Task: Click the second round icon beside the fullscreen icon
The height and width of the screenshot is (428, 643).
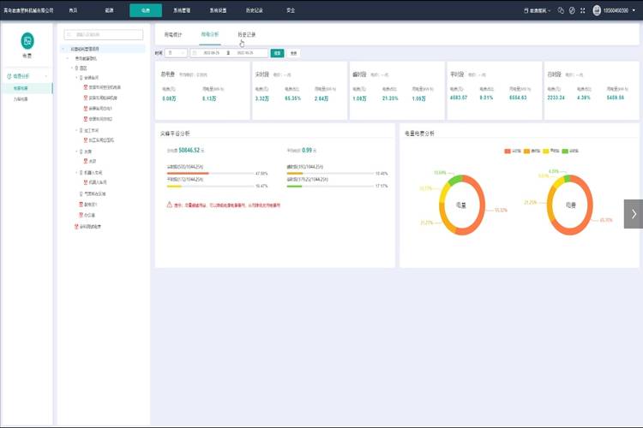Action: (571, 10)
